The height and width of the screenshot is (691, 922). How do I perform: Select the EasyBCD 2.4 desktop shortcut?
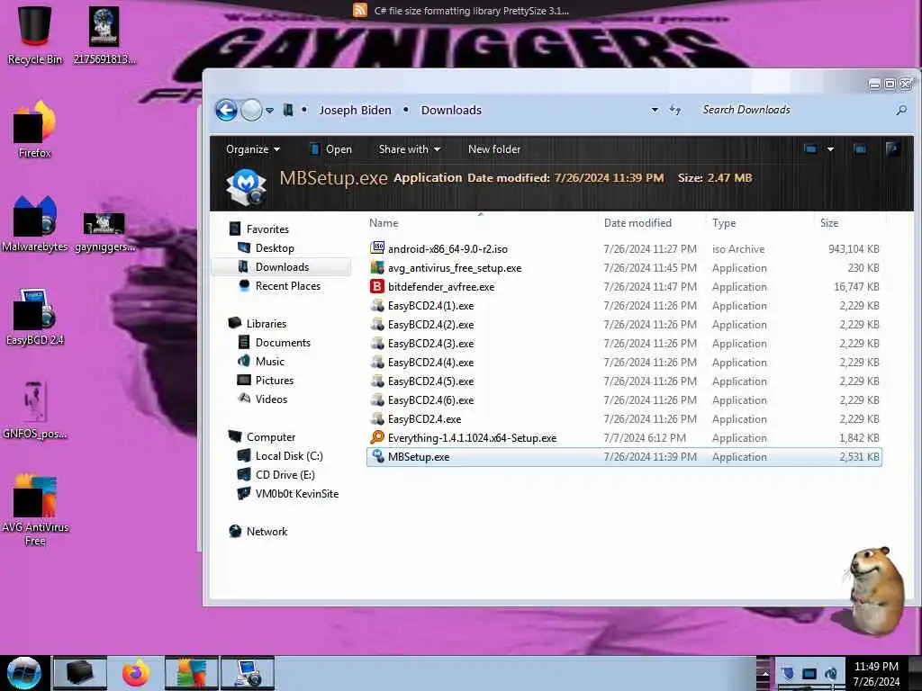[x=35, y=316]
